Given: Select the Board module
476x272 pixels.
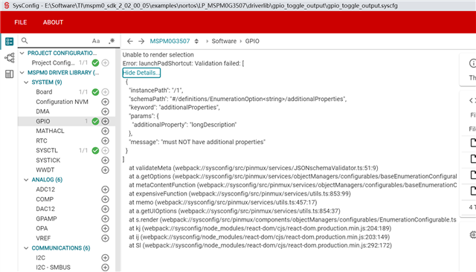Looking at the screenshot, I should coord(44,92).
